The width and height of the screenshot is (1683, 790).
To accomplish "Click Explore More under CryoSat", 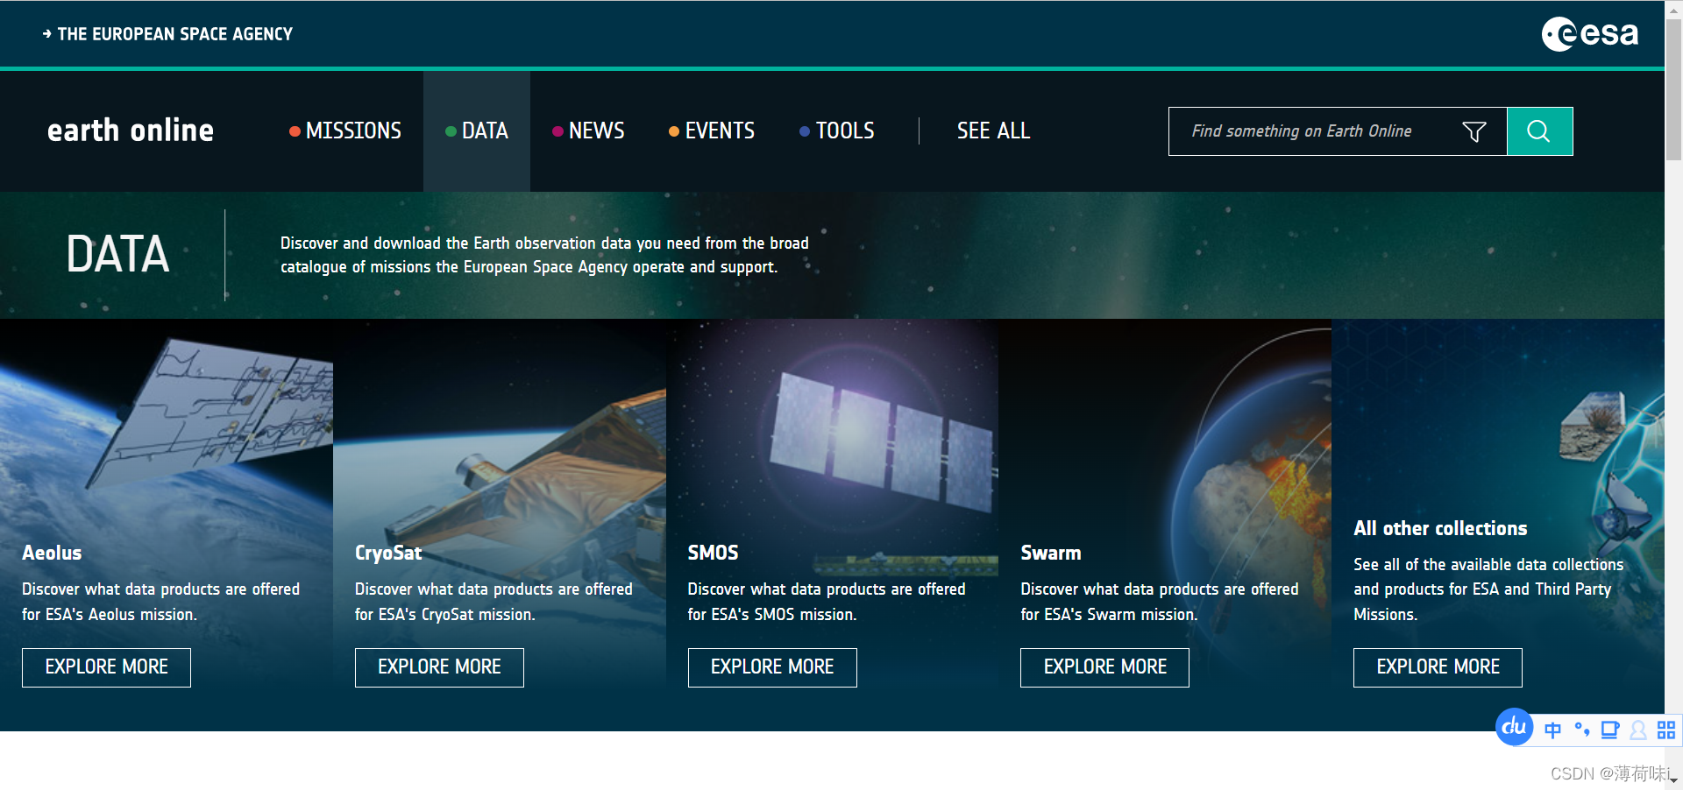I will click(439, 667).
